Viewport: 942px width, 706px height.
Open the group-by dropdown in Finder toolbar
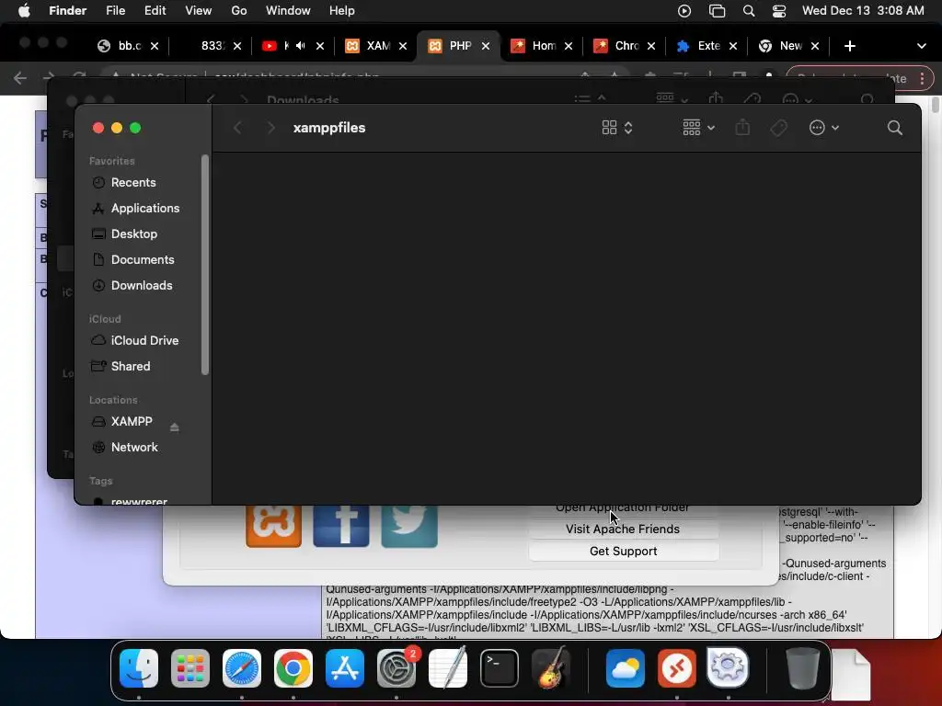pyautogui.click(x=698, y=128)
